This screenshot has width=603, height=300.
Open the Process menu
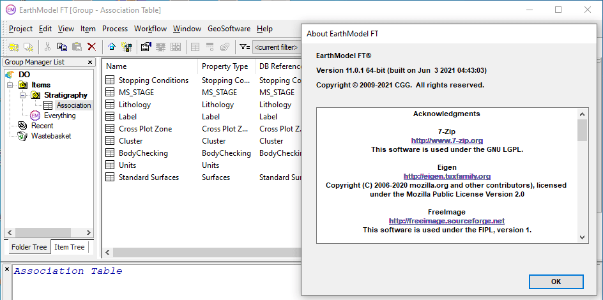(115, 29)
